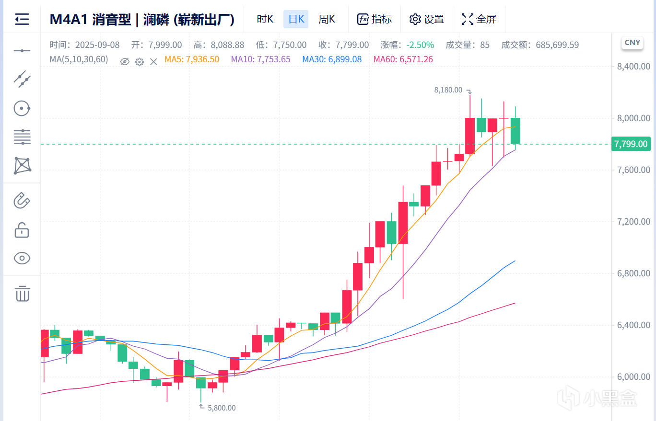Select the horizontal line drawing tool

tap(22, 51)
